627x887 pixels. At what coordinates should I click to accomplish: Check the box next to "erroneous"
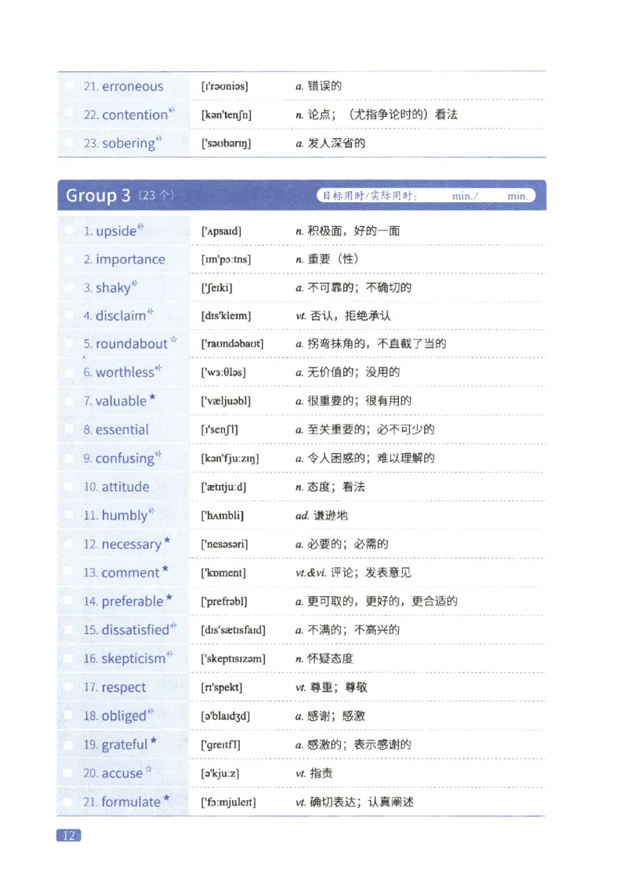[69, 86]
